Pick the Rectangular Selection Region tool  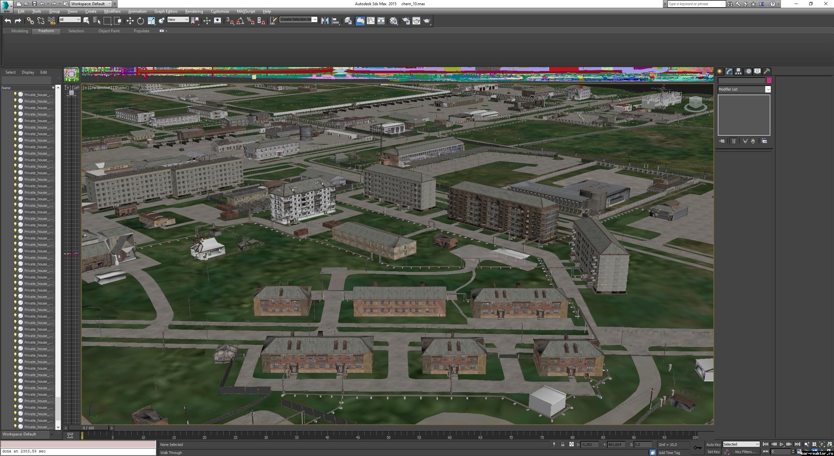pos(107,21)
